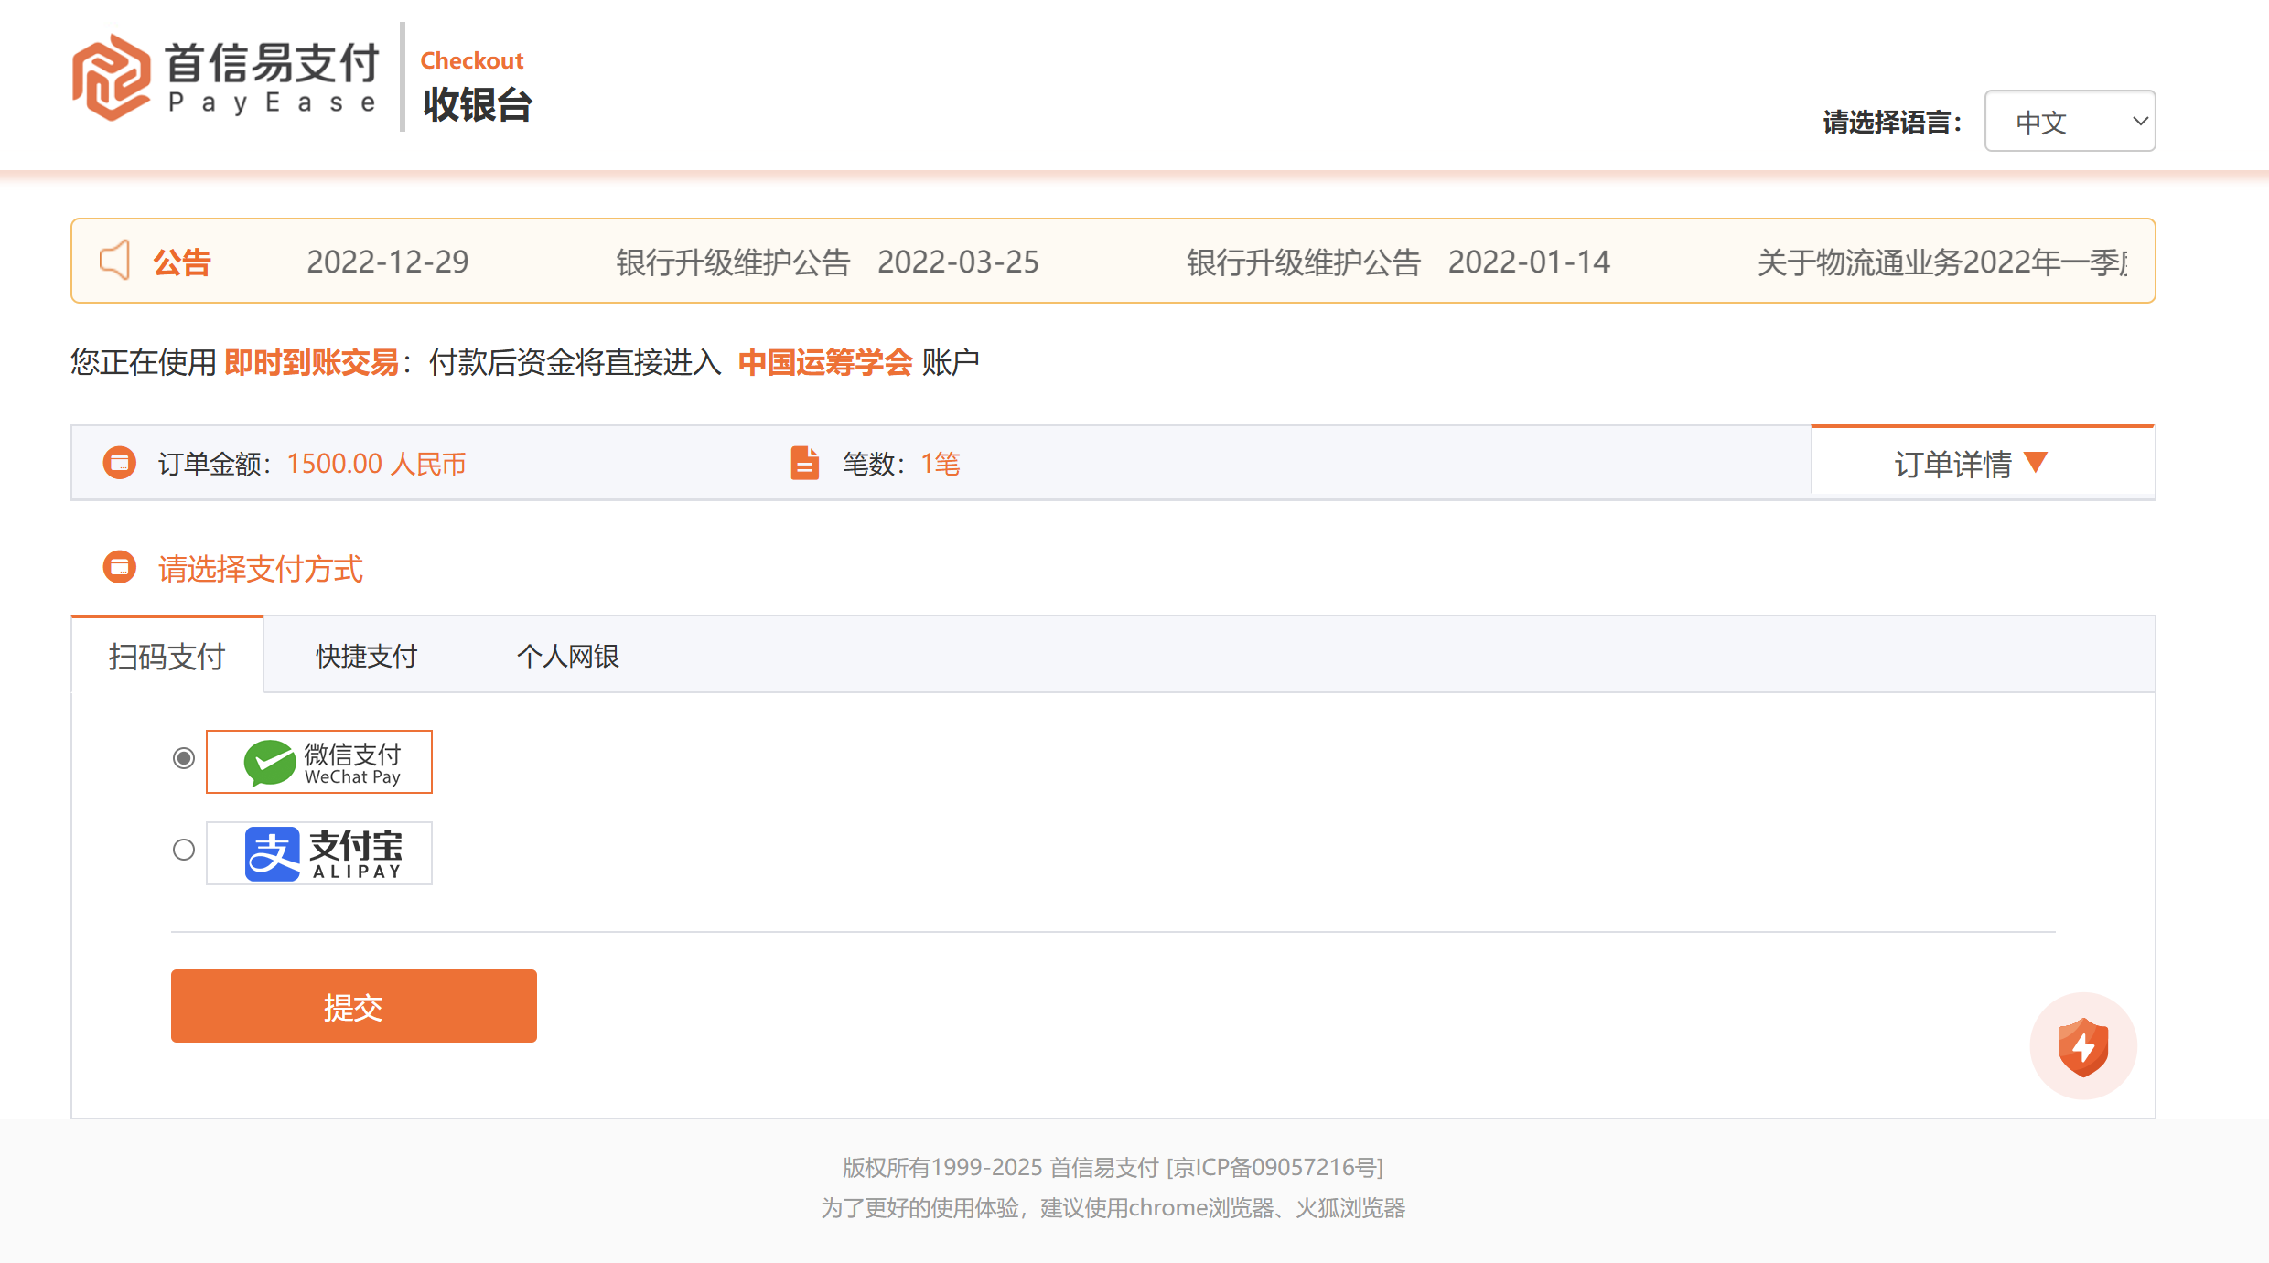Click the orange shield lightning icon
2269x1263 pixels.
click(x=2083, y=1046)
